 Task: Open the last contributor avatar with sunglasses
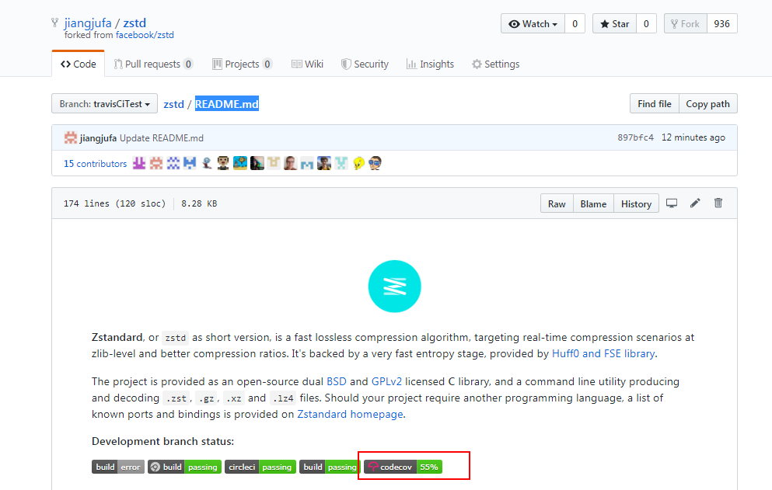tap(376, 163)
